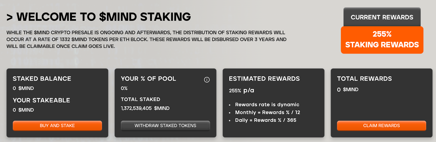Click the Claim Rewards button

coord(381,126)
